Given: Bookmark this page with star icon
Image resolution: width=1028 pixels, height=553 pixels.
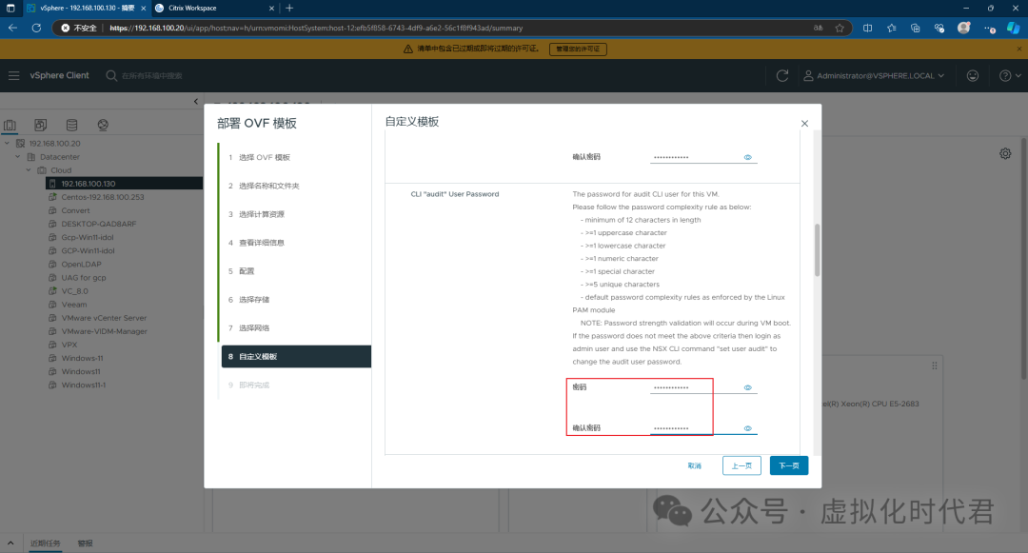Looking at the screenshot, I should click(840, 29).
